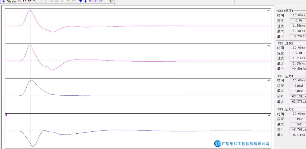Click the peak of the velocity 2 waveform

pyautogui.click(x=30, y=45)
